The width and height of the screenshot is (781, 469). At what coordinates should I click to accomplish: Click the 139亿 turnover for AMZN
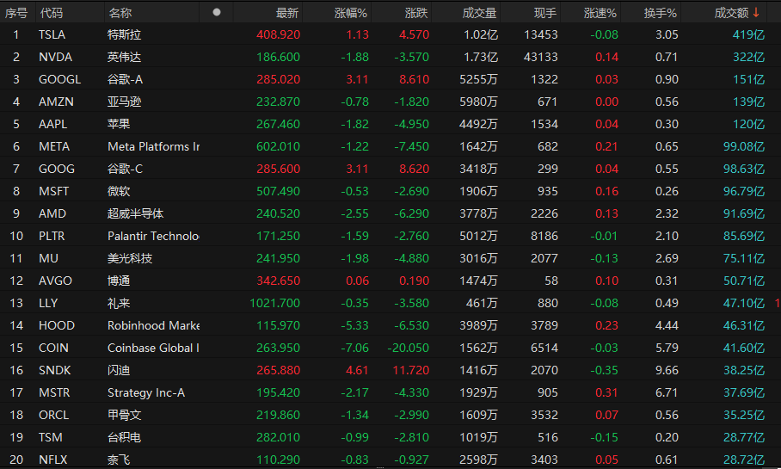coord(748,102)
